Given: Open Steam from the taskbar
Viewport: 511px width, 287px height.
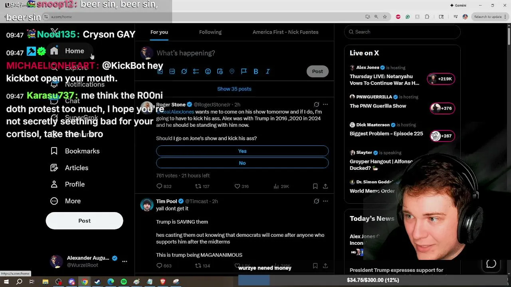Looking at the screenshot, I should pyautogui.click(x=97, y=282).
